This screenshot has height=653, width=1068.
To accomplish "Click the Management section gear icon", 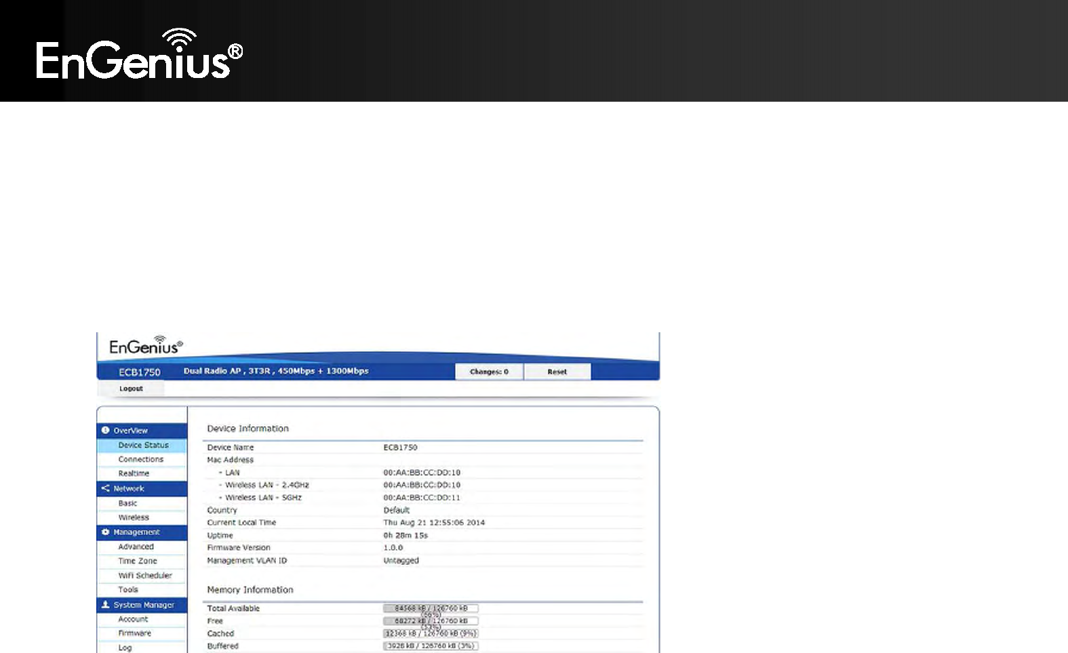I will point(105,532).
